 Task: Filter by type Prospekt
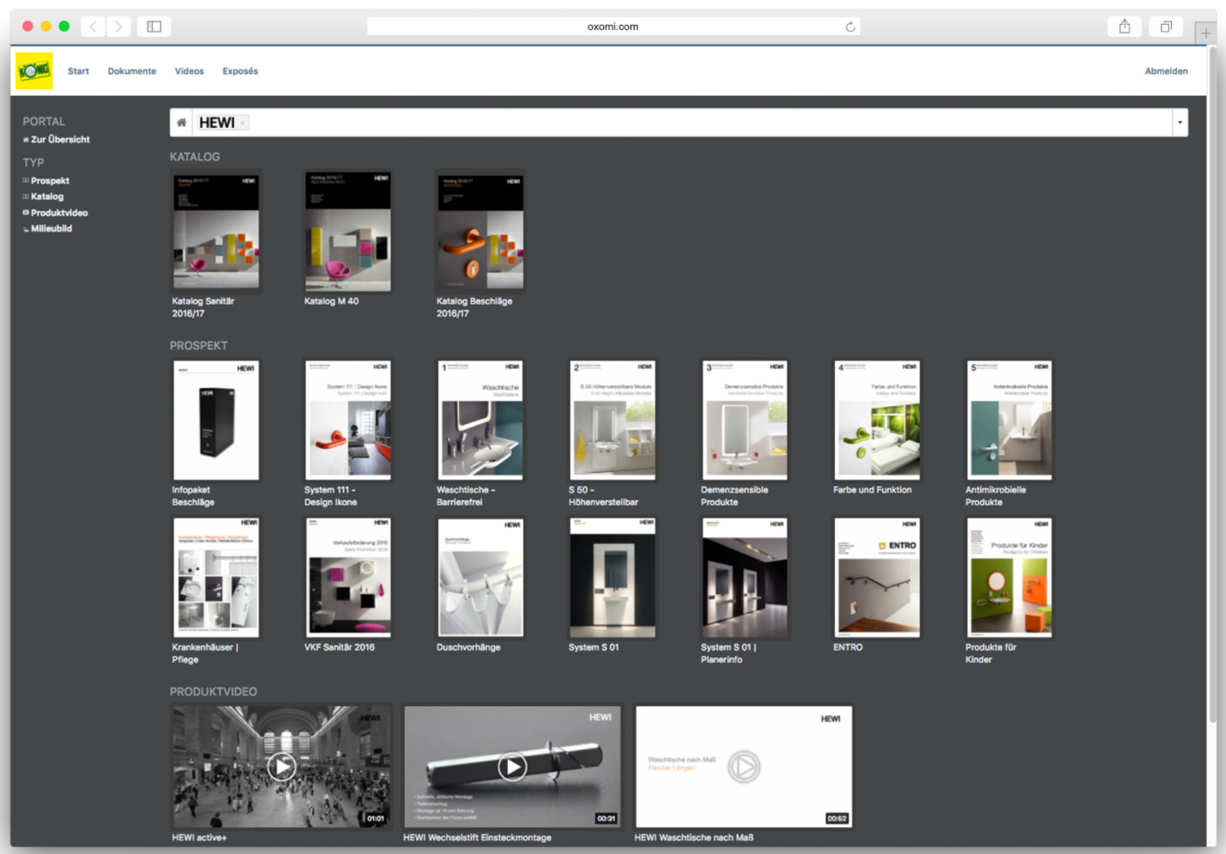[50, 181]
